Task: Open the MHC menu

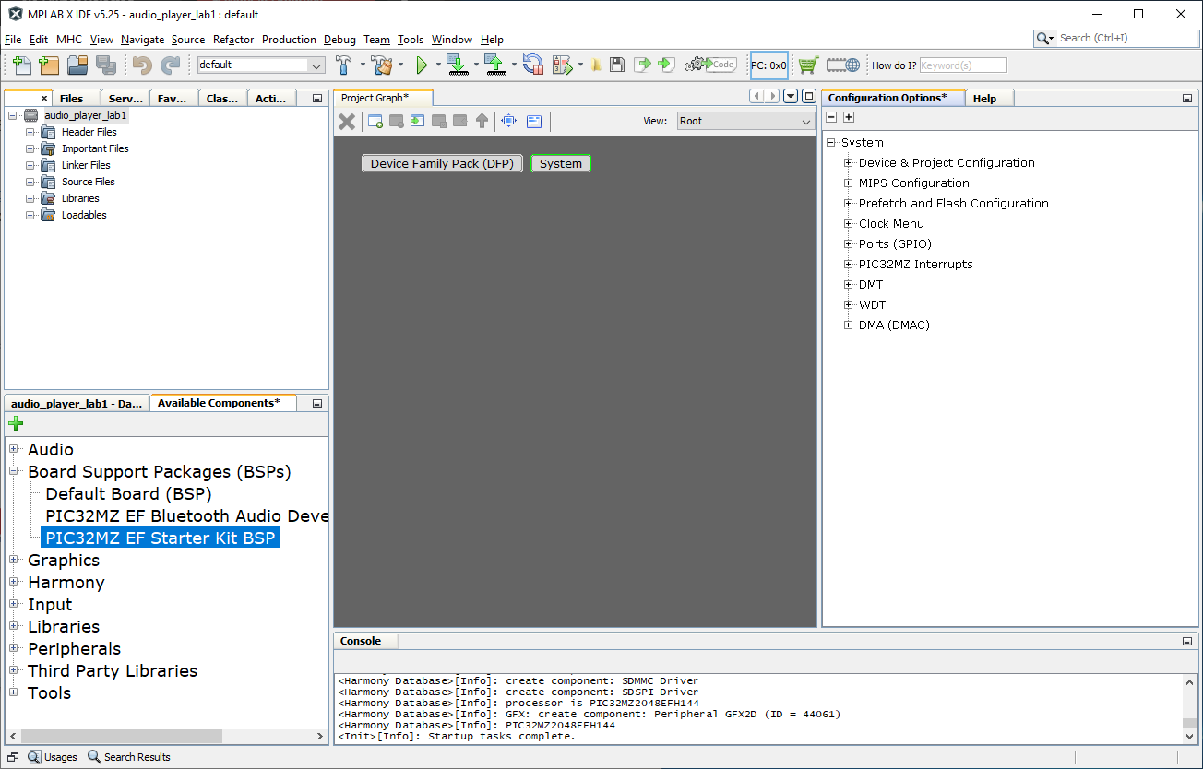Action: (68, 40)
